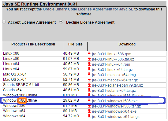Screen dimensions: 168x121
Task: Click the 40.49 MB file size
Action: 71,53
